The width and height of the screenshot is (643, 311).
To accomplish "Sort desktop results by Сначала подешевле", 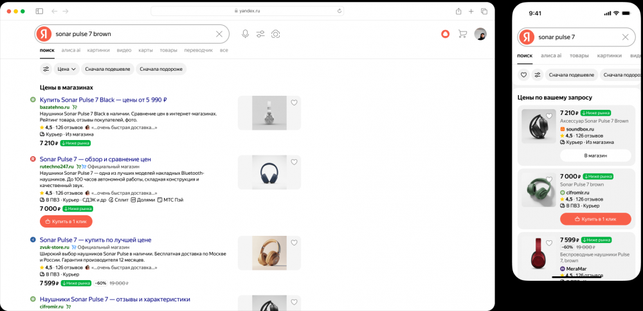I will coord(108,69).
